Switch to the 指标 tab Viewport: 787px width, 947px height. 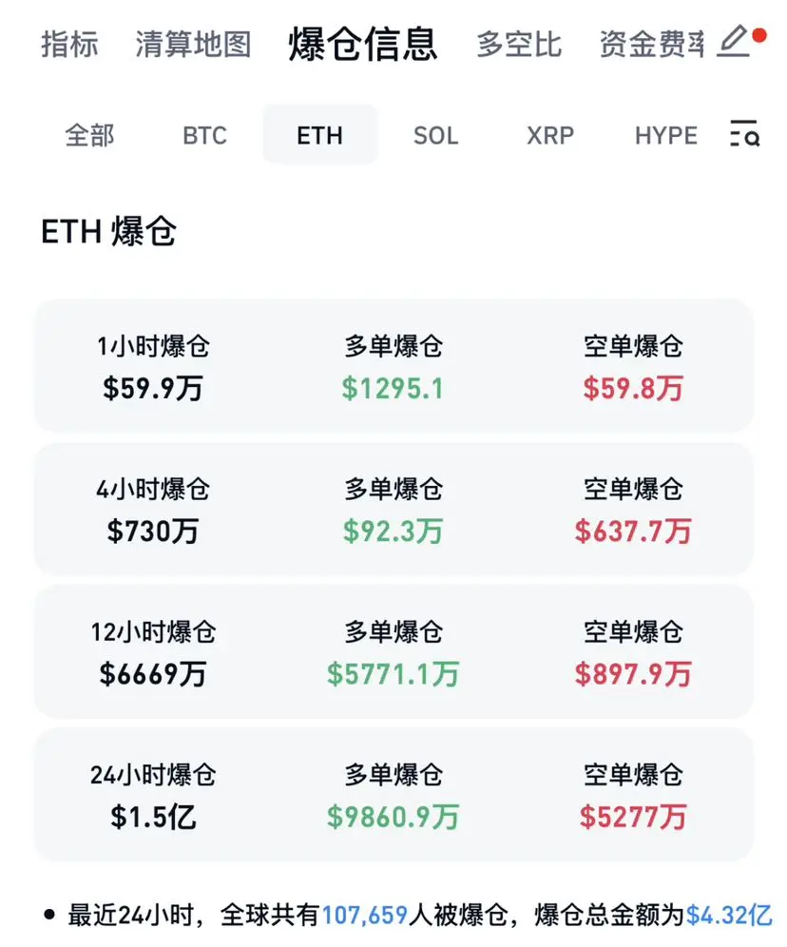tap(69, 44)
